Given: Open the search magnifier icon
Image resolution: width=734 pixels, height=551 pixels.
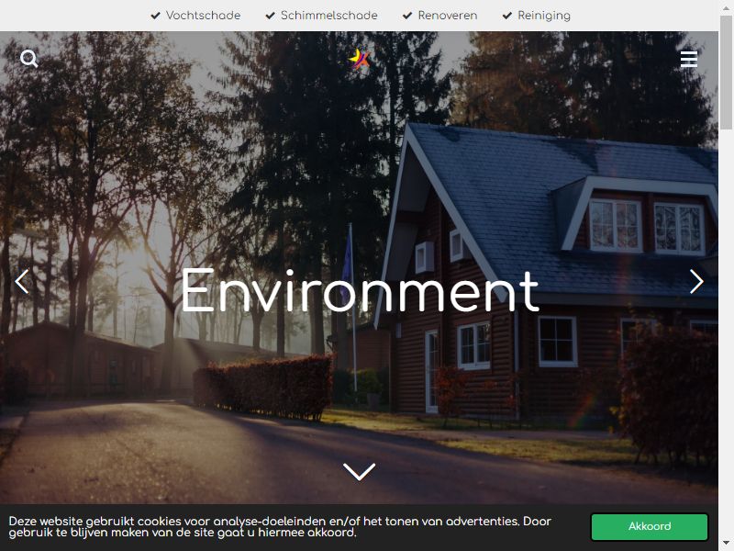Looking at the screenshot, I should tap(29, 59).
